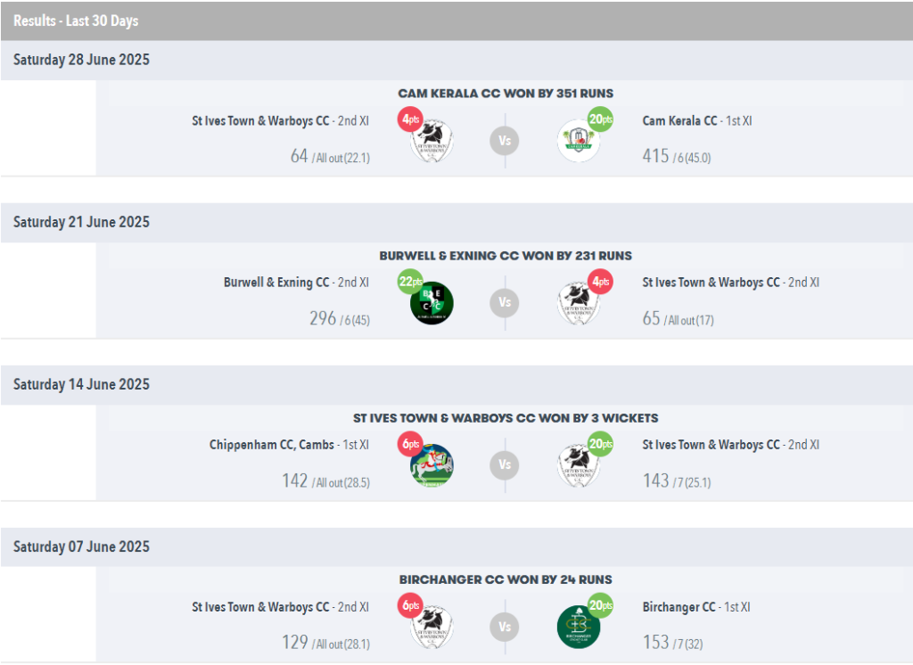This screenshot has width=913, height=665.
Task: Click Cam Kerala CC - 1st XI team name
Action: pos(697,121)
